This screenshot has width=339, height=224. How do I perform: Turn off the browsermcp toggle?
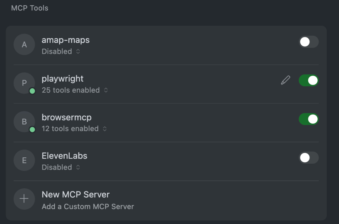pyautogui.click(x=309, y=119)
